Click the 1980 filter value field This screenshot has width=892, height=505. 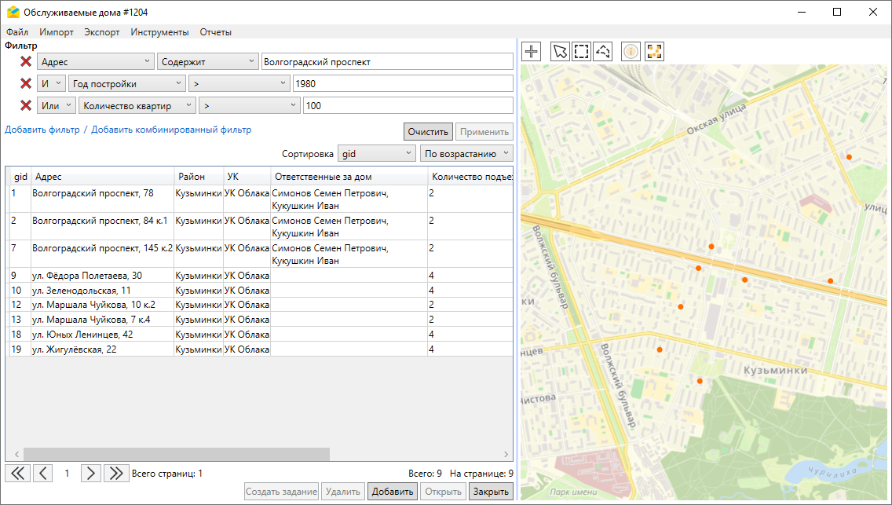(402, 83)
